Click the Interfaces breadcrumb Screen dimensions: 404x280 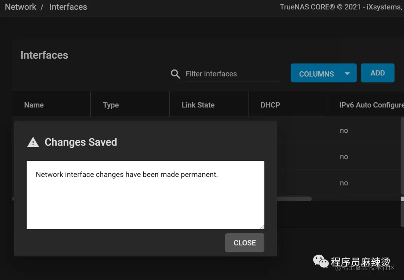(x=68, y=7)
